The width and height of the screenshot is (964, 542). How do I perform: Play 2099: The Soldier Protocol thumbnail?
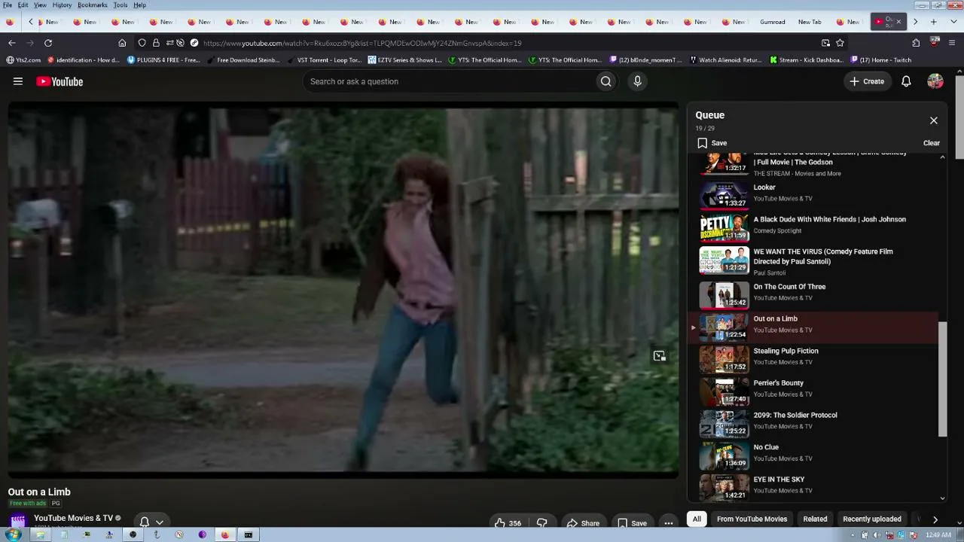pos(724,423)
